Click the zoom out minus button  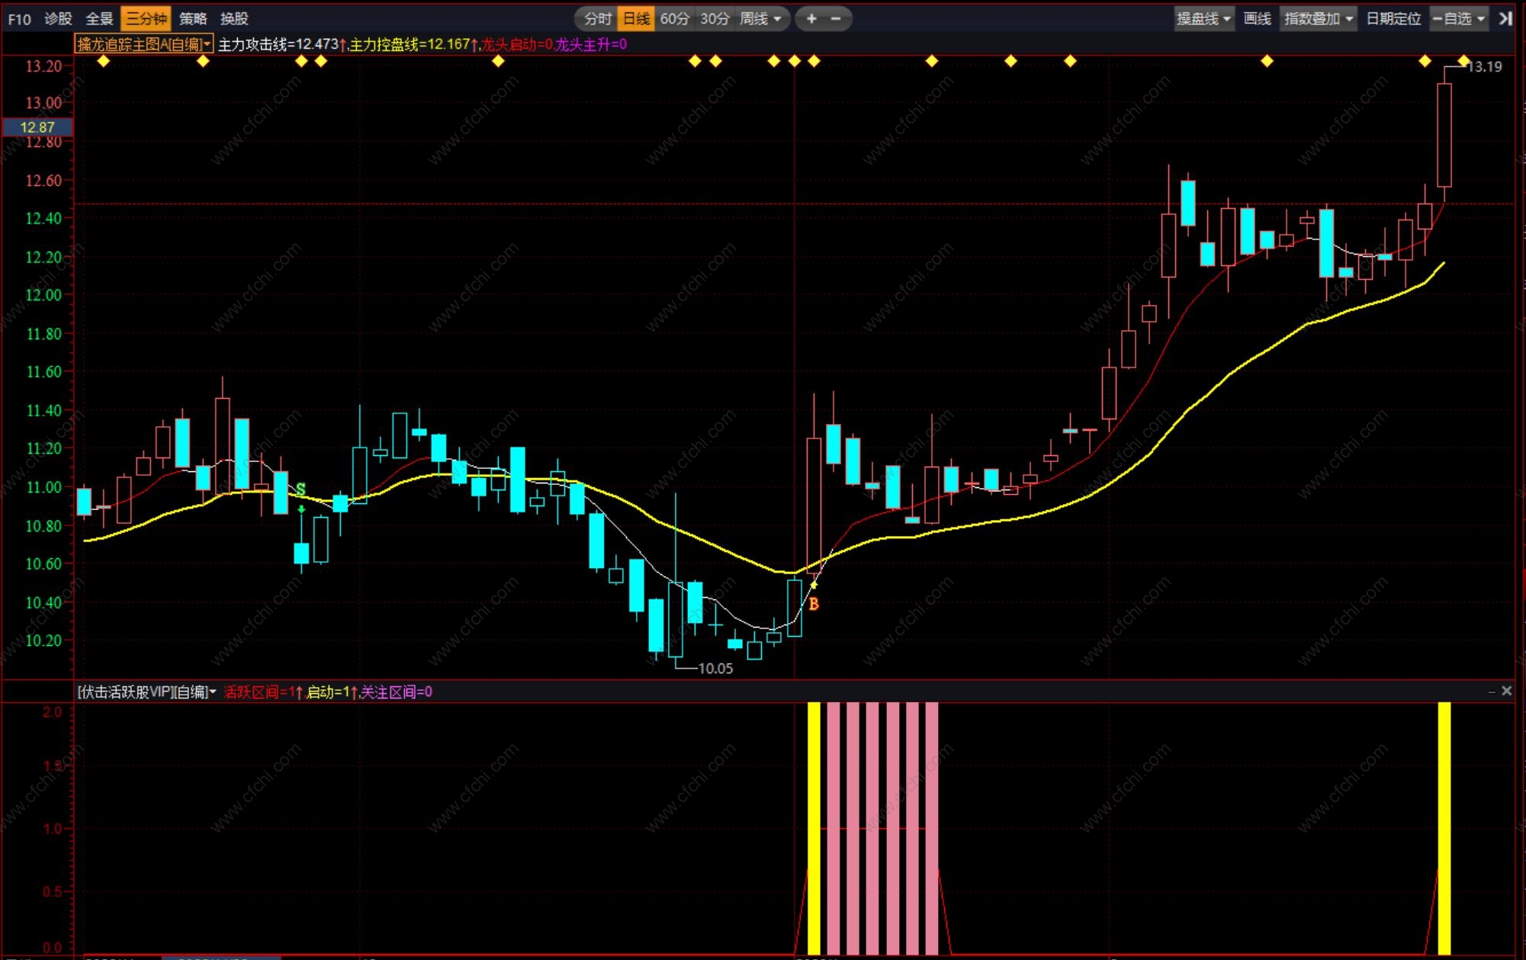[x=836, y=19]
